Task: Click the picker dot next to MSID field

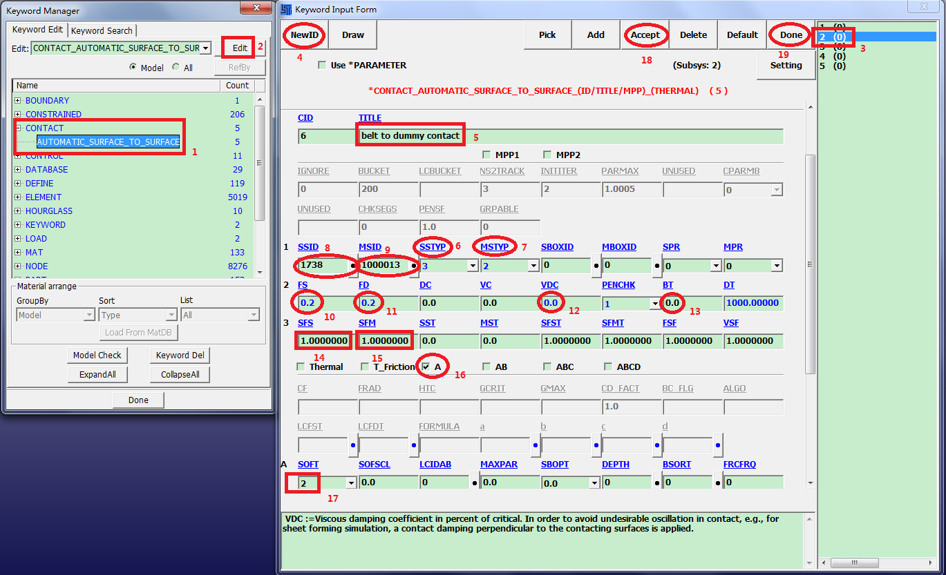Action: [x=414, y=265]
